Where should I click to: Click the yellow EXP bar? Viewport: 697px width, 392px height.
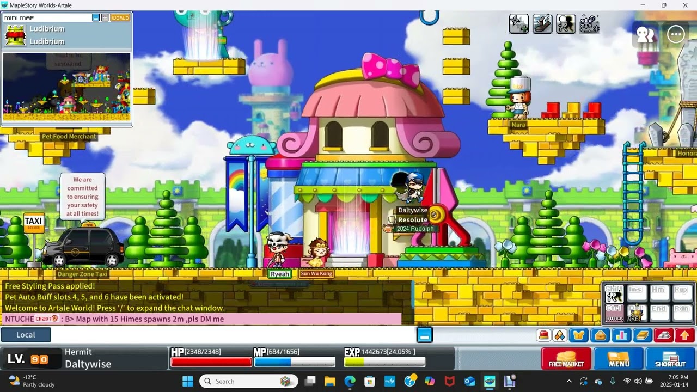click(384, 362)
